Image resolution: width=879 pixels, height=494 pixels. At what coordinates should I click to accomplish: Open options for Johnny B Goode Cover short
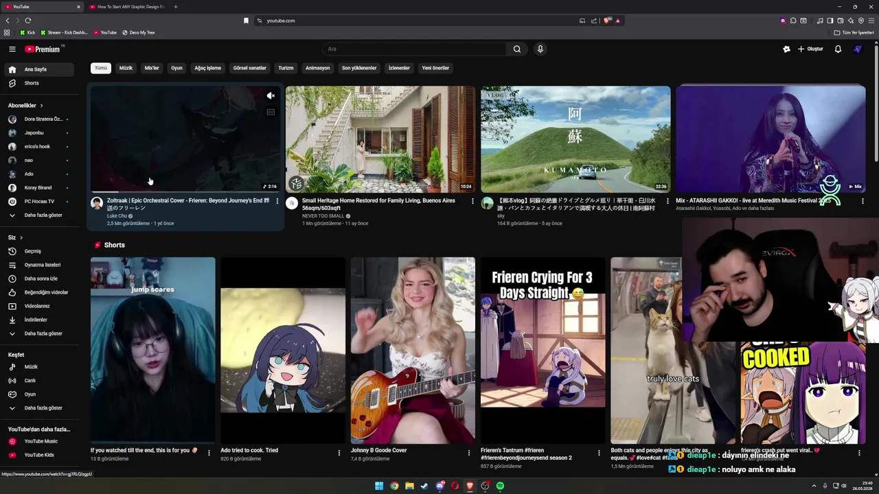point(469,453)
